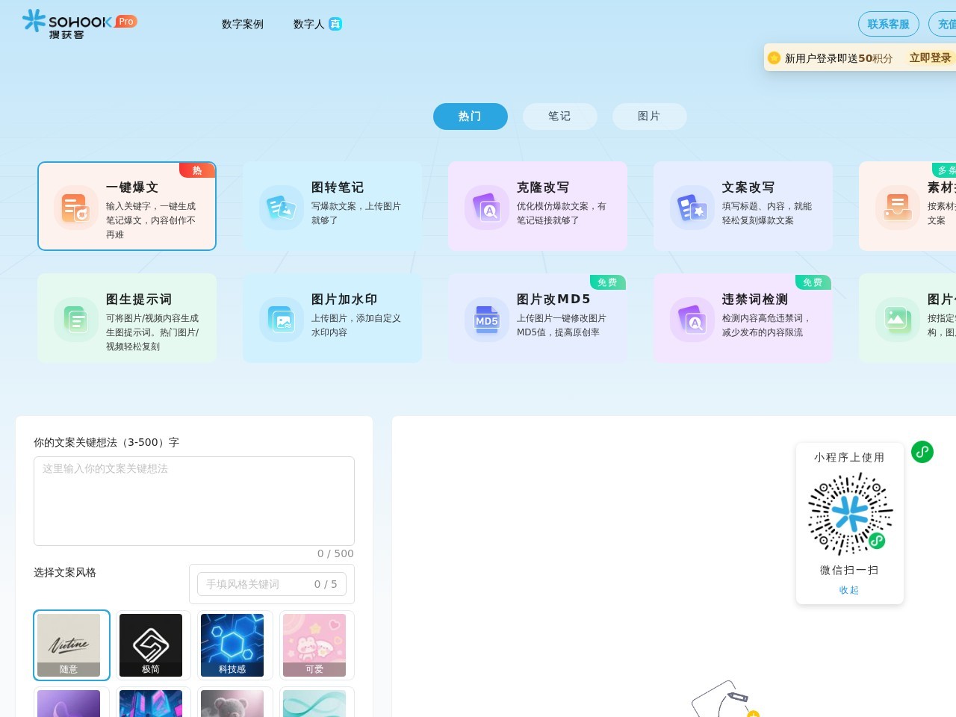
Task: Click the 免费 badge on 图片改MD5
Action: click(x=608, y=282)
